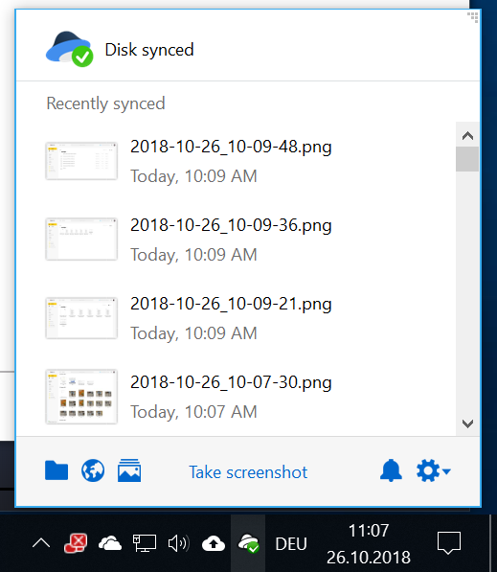This screenshot has width=497, height=572.
Task: Open the Disk folder icon
Action: 56,470
